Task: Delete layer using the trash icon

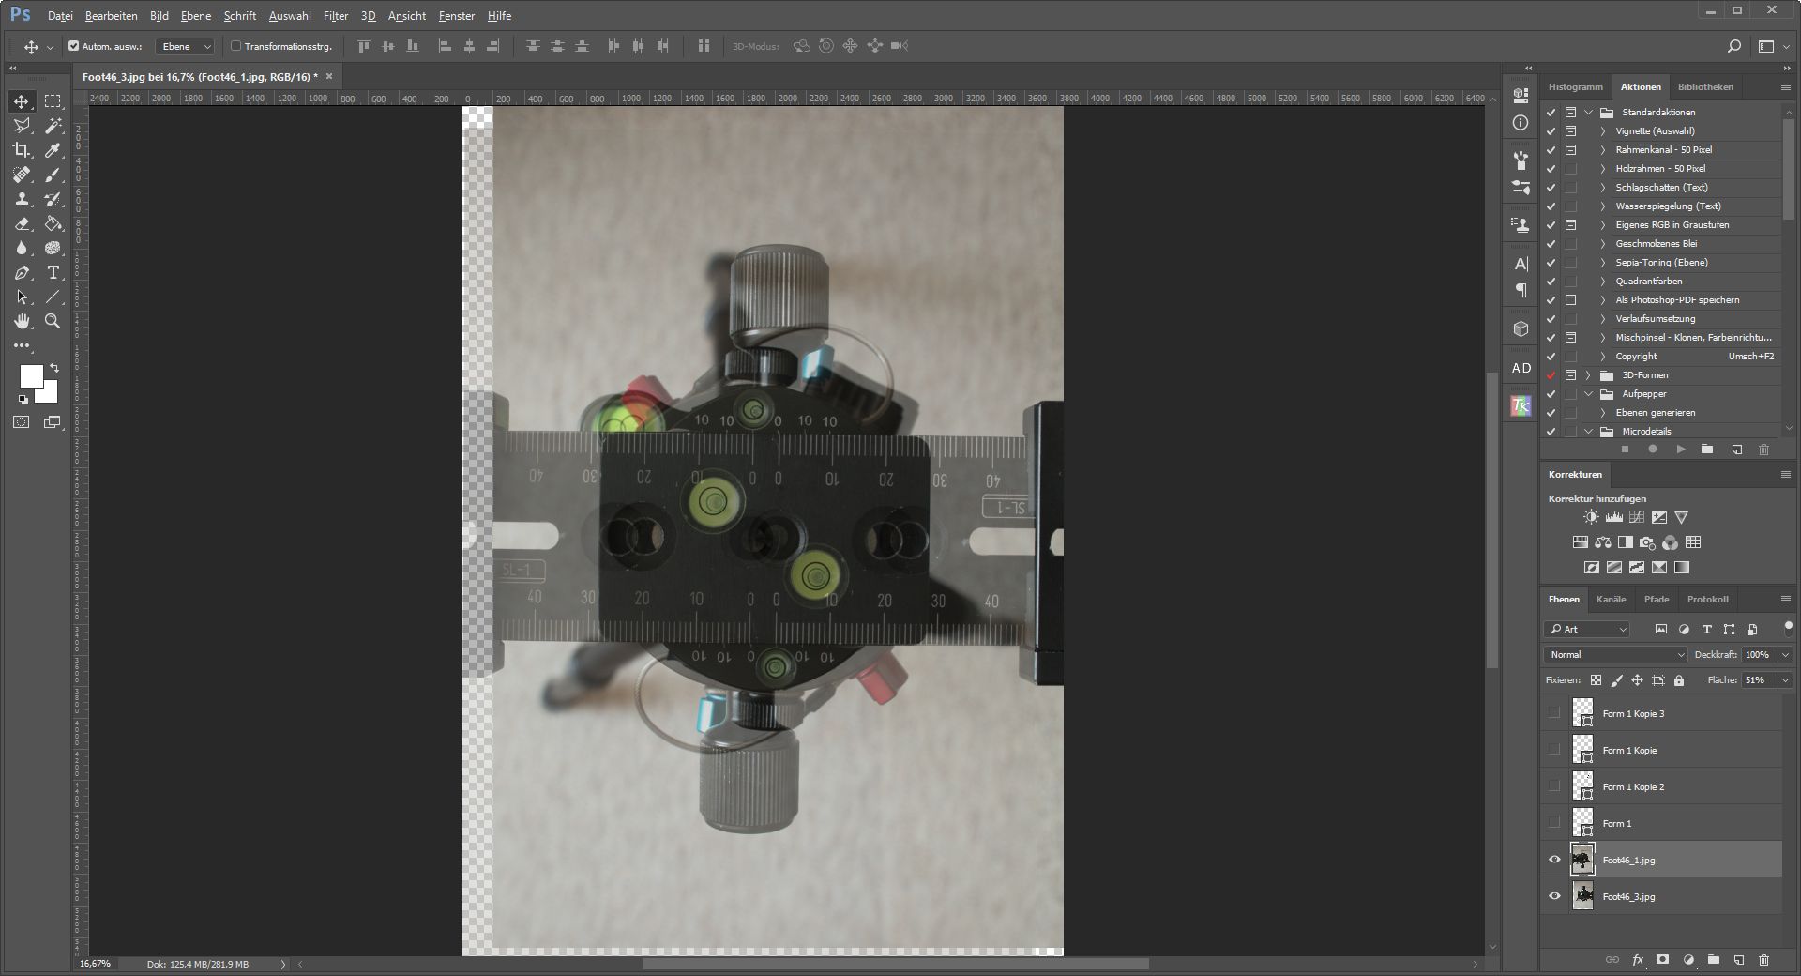Action: [1763, 960]
